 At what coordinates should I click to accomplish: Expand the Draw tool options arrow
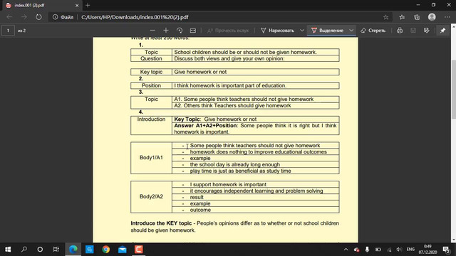click(x=302, y=30)
